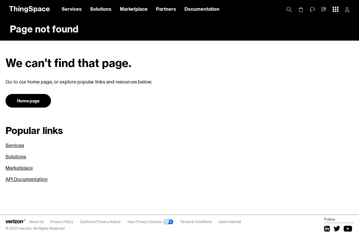The image size is (359, 232).
Task: Follow the Marketplace popular link
Action: 19,168
